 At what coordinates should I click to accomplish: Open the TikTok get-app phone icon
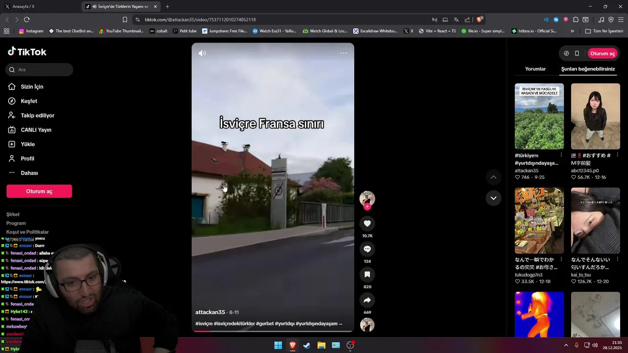click(x=577, y=53)
